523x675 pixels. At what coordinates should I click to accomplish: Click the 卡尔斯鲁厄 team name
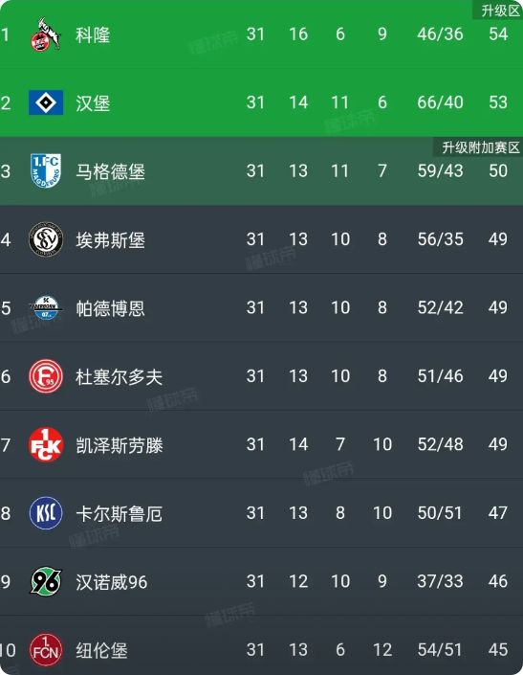pos(120,513)
